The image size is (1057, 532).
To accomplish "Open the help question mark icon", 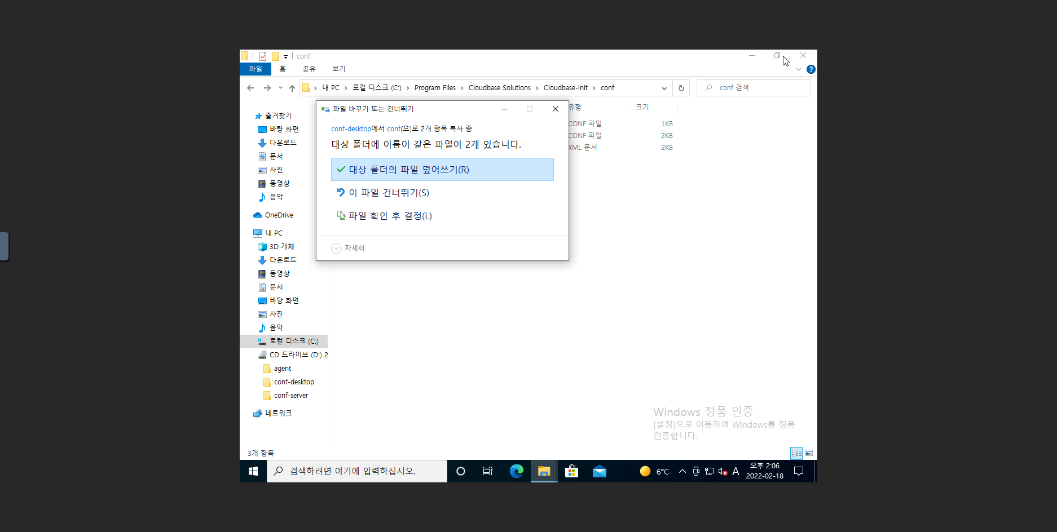I will (811, 69).
